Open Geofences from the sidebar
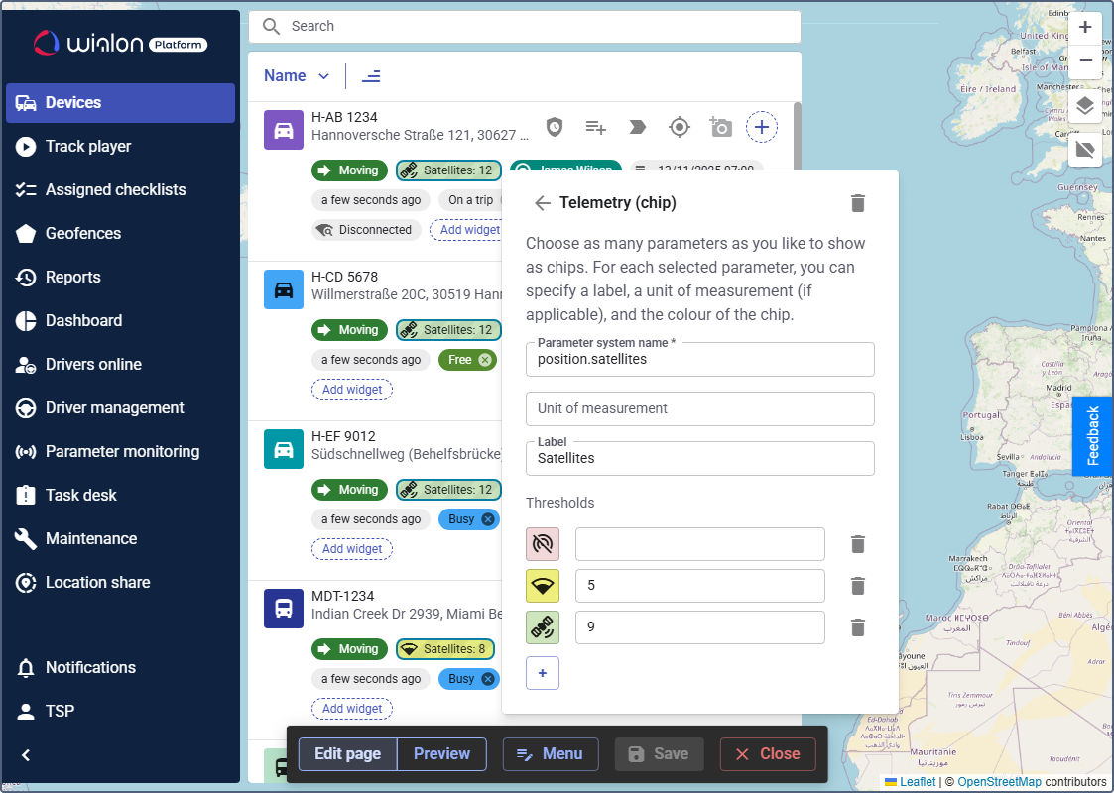 coord(83,234)
